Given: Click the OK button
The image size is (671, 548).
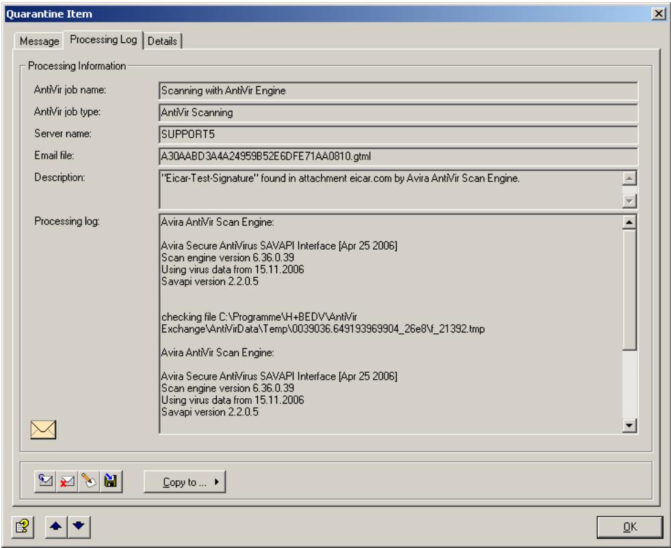Looking at the screenshot, I should (x=629, y=527).
